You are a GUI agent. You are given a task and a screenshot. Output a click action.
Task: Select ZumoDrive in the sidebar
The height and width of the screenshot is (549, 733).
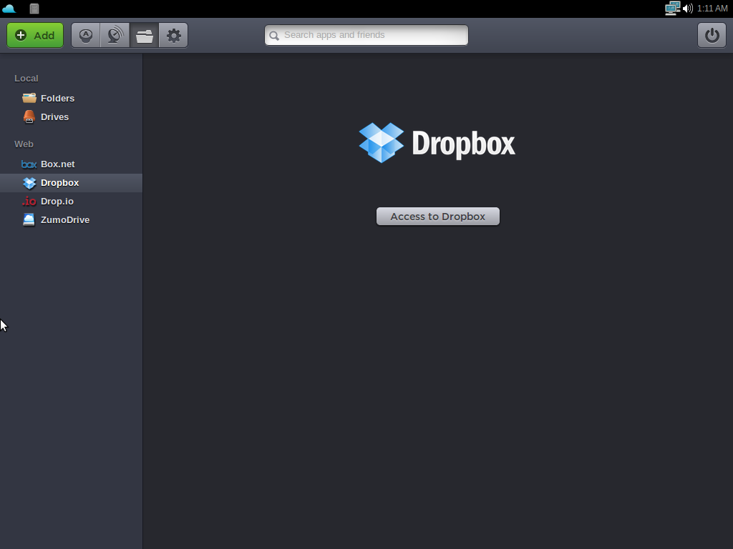point(71,219)
